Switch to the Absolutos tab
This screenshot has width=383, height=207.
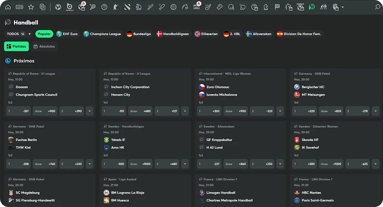(44, 46)
